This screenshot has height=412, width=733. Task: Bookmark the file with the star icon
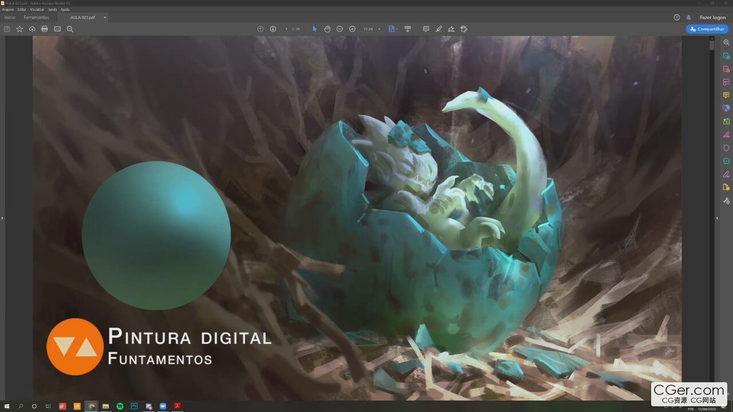point(19,29)
